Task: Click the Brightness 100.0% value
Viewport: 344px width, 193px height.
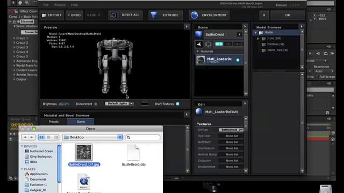Action: pyautogui.click(x=63, y=104)
